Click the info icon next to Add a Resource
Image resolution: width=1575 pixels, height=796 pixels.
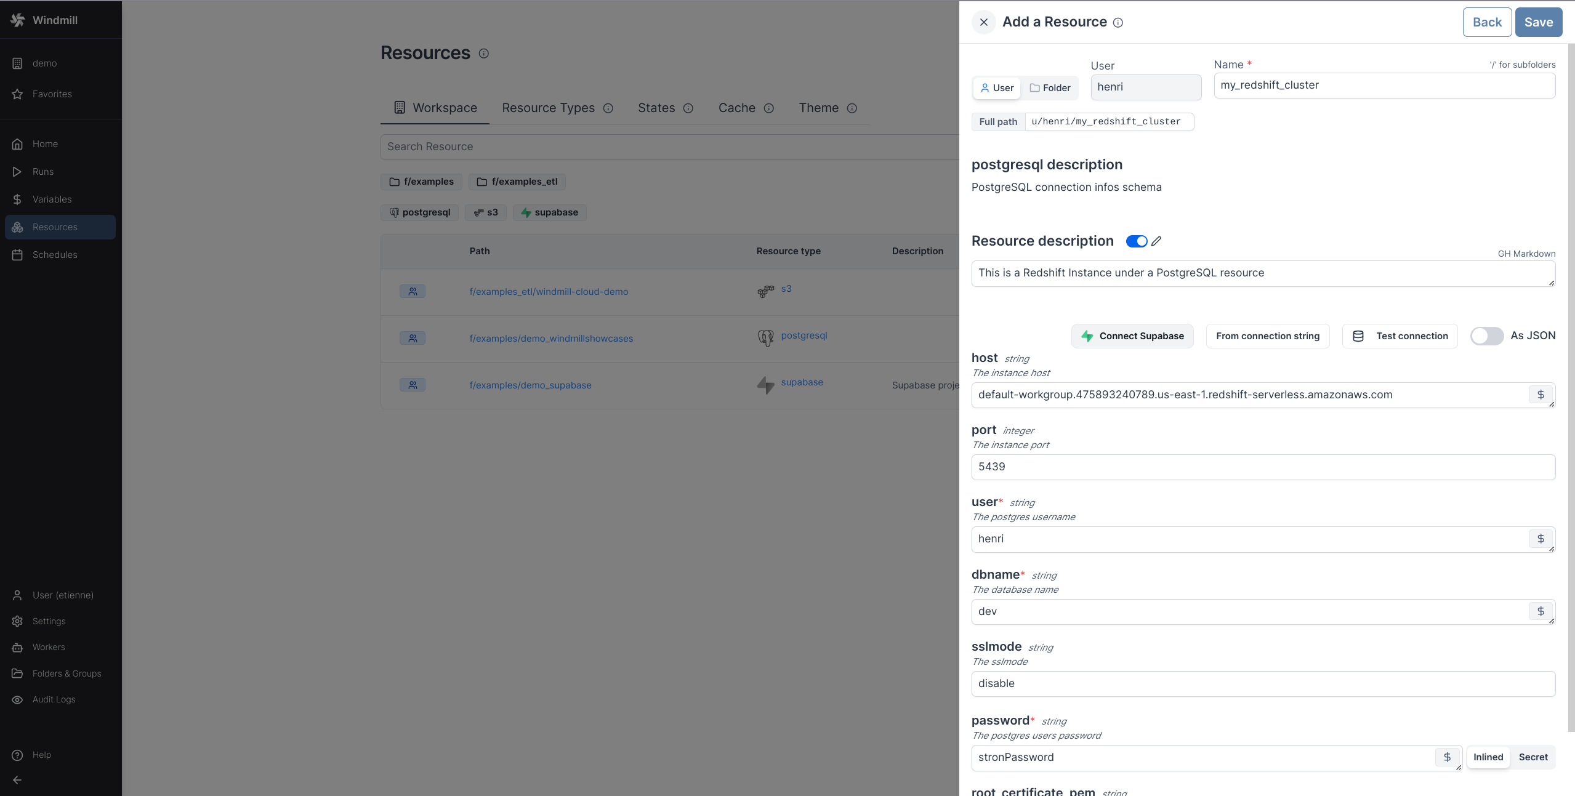pyautogui.click(x=1118, y=23)
